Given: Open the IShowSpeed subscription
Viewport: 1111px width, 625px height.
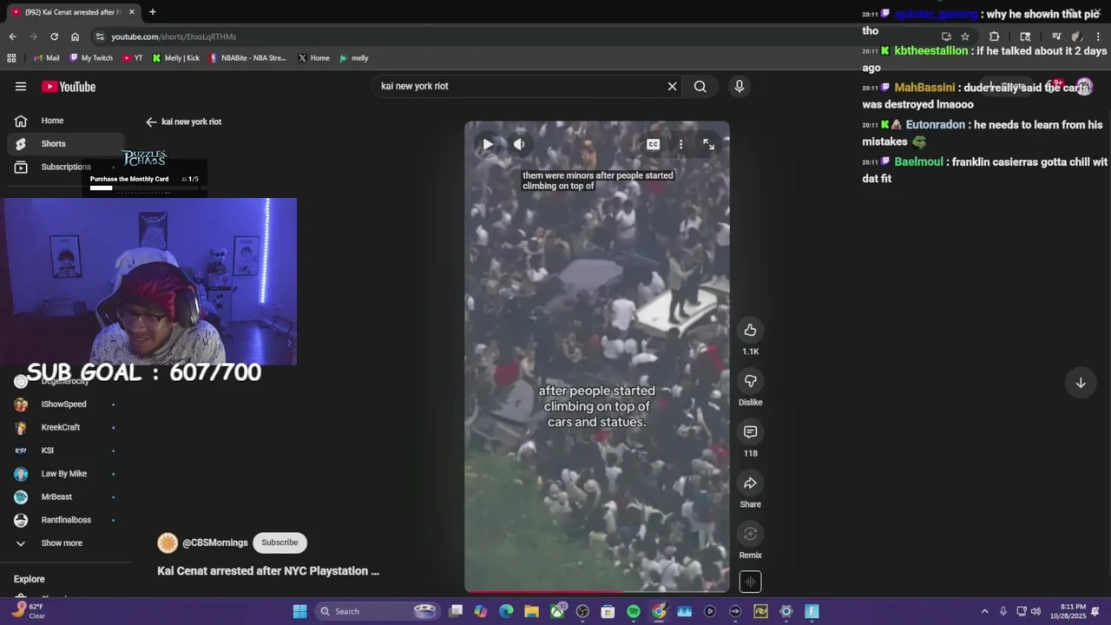Looking at the screenshot, I should pos(65,405).
